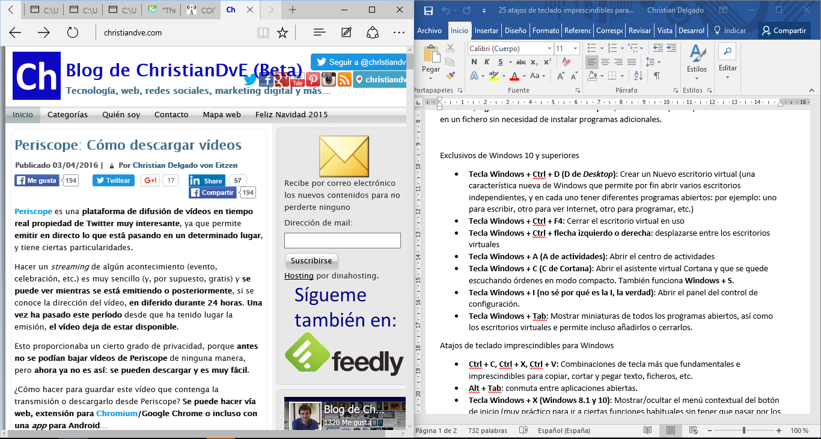
Task: Toggle strikethrough abc button
Action: (x=521, y=62)
